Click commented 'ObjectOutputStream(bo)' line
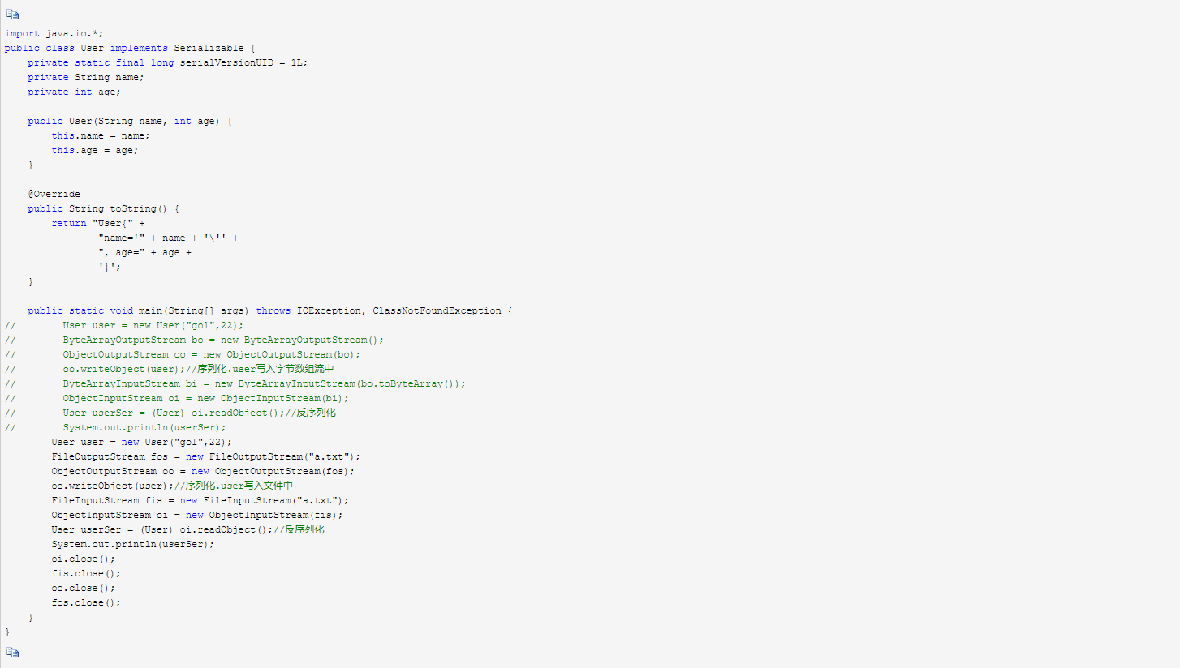 click(183, 354)
